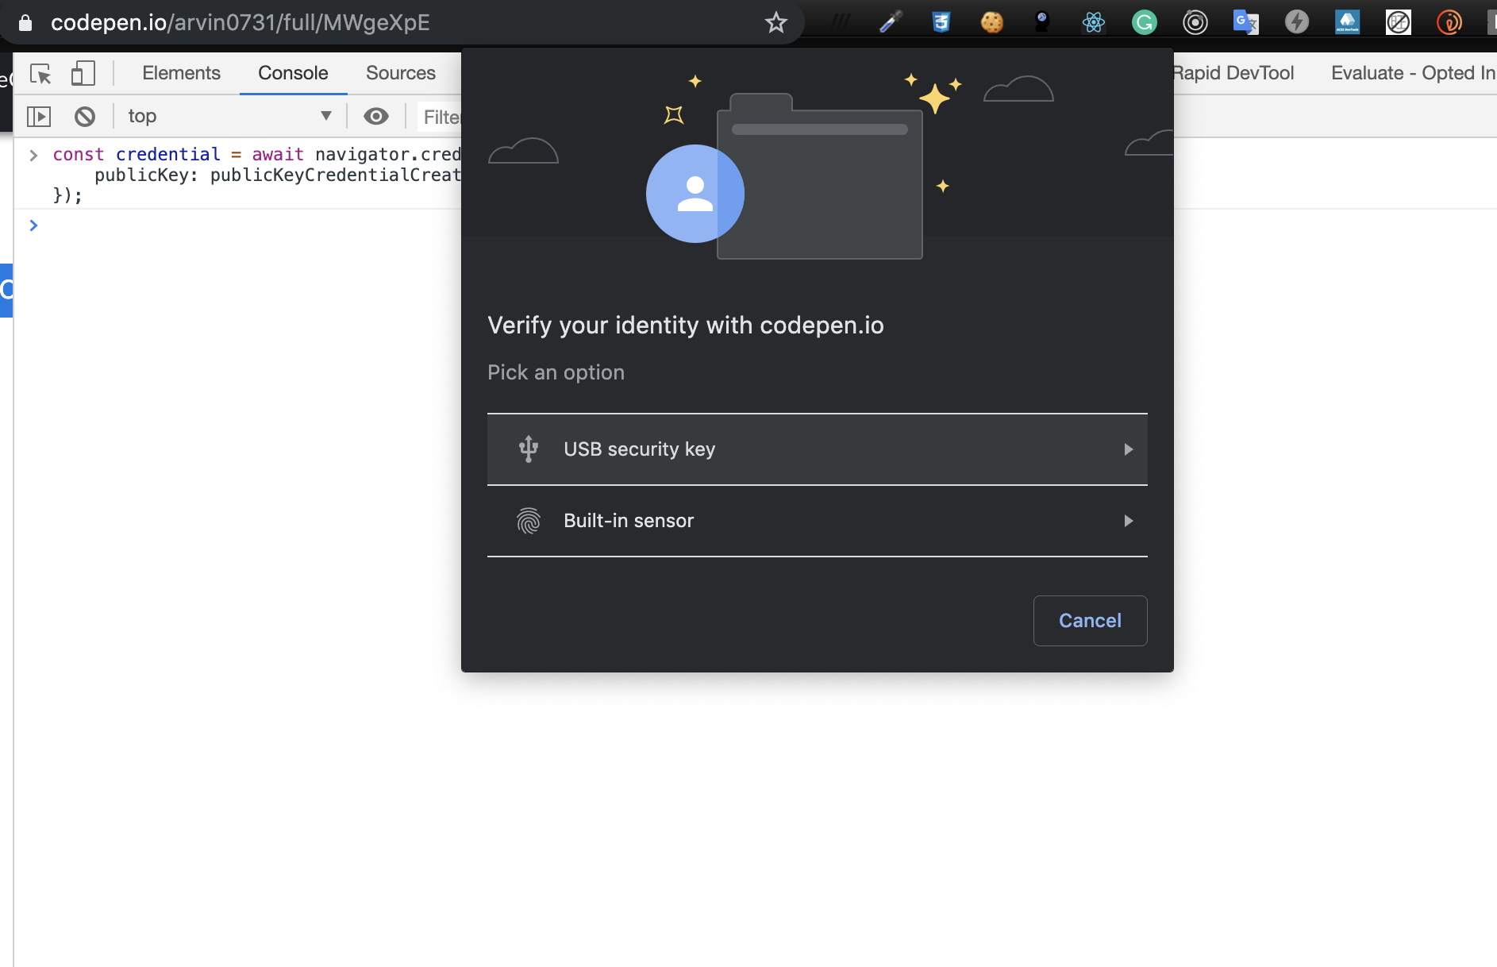Toggle the device toolbar in DevTools

[x=83, y=74]
